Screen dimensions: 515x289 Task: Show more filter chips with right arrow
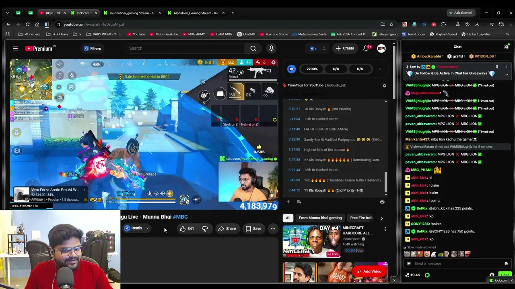[x=381, y=218]
